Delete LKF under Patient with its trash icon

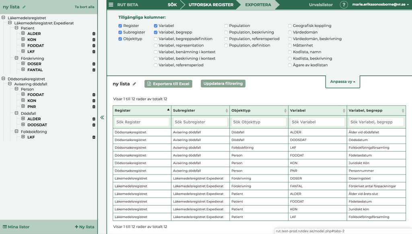(x=94, y=52)
